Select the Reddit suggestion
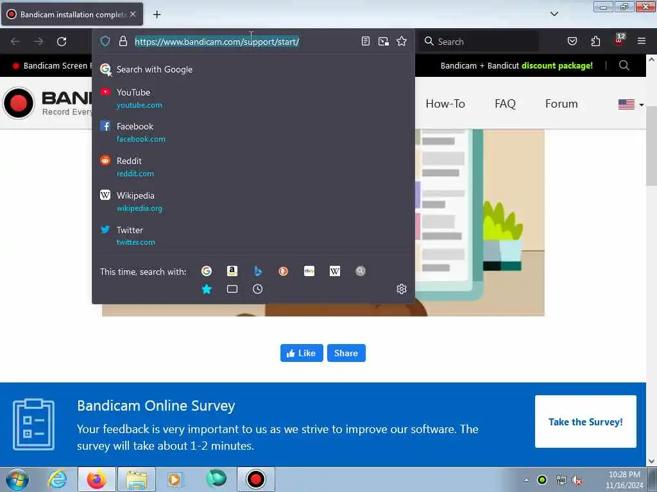The image size is (657, 492). tap(253, 167)
